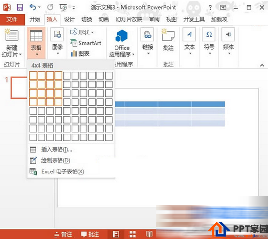Click the Save icon in quick access toolbar
The width and height of the screenshot is (268, 239).
[x=20, y=7]
